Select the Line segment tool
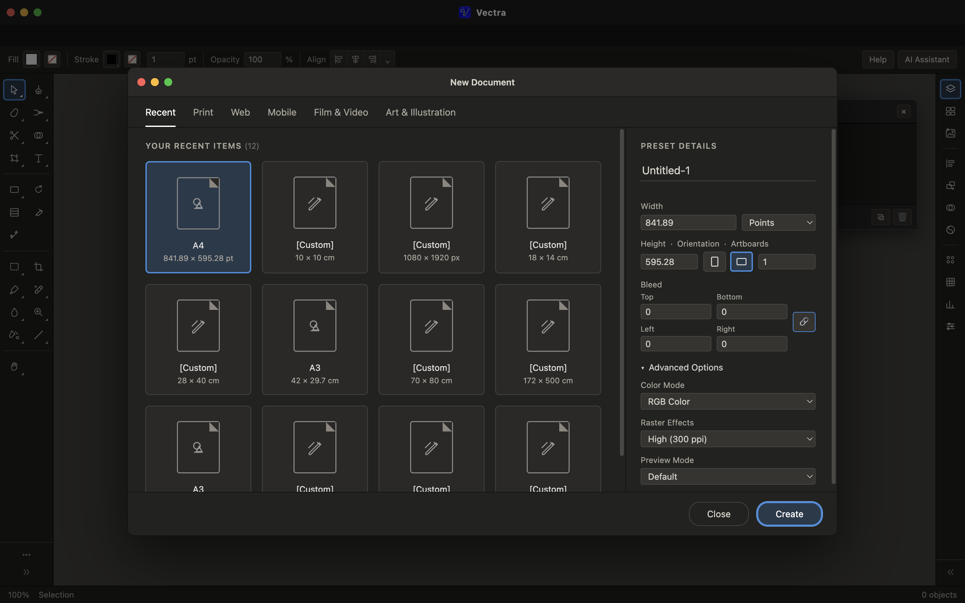This screenshot has width=965, height=603. pyautogui.click(x=38, y=335)
